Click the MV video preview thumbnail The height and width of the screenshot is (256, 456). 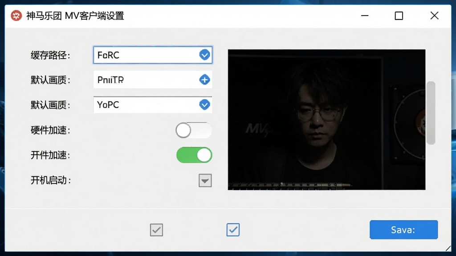326,120
